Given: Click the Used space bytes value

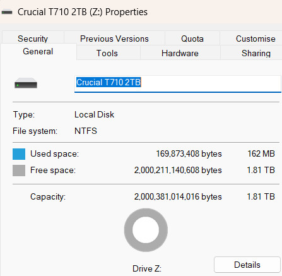Looking at the screenshot, I should [x=189, y=153].
